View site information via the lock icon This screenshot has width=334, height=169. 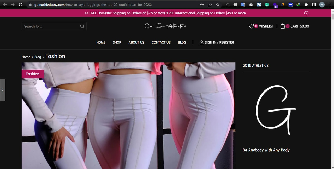(31, 5)
